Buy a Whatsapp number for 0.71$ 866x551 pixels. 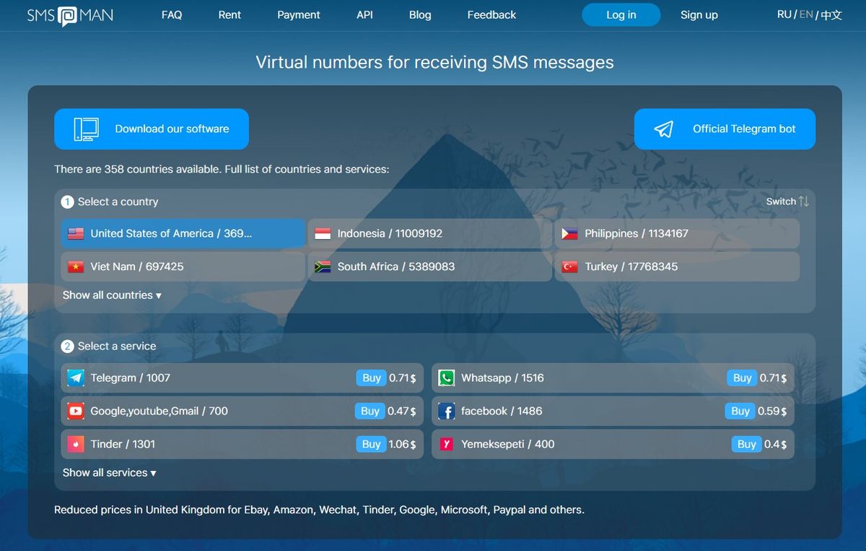(x=741, y=378)
